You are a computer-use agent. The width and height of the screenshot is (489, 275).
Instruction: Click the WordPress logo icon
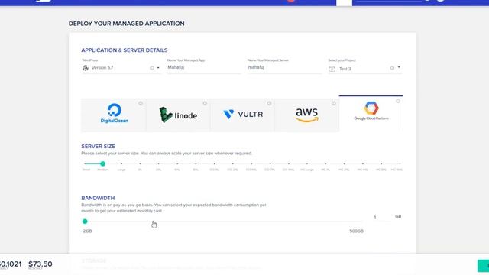click(86, 68)
